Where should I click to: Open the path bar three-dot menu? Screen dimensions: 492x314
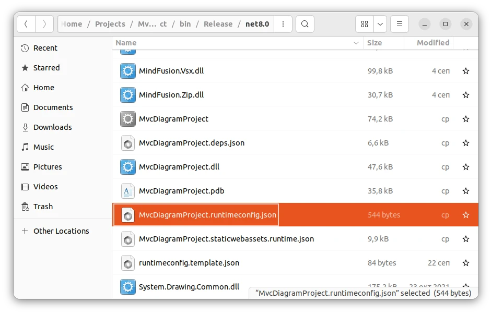click(x=283, y=24)
